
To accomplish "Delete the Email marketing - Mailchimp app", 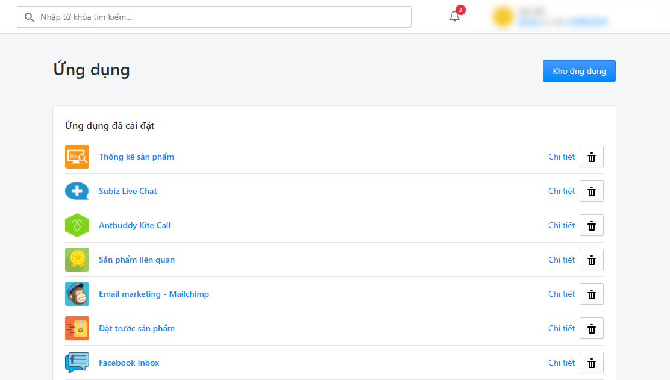I will point(591,294).
